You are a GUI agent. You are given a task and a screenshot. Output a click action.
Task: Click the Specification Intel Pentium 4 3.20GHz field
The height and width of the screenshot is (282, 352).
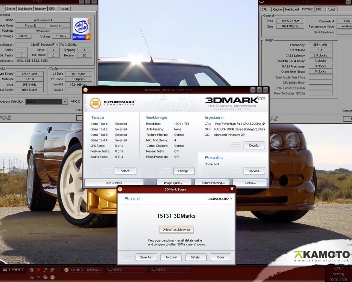click(x=54, y=44)
